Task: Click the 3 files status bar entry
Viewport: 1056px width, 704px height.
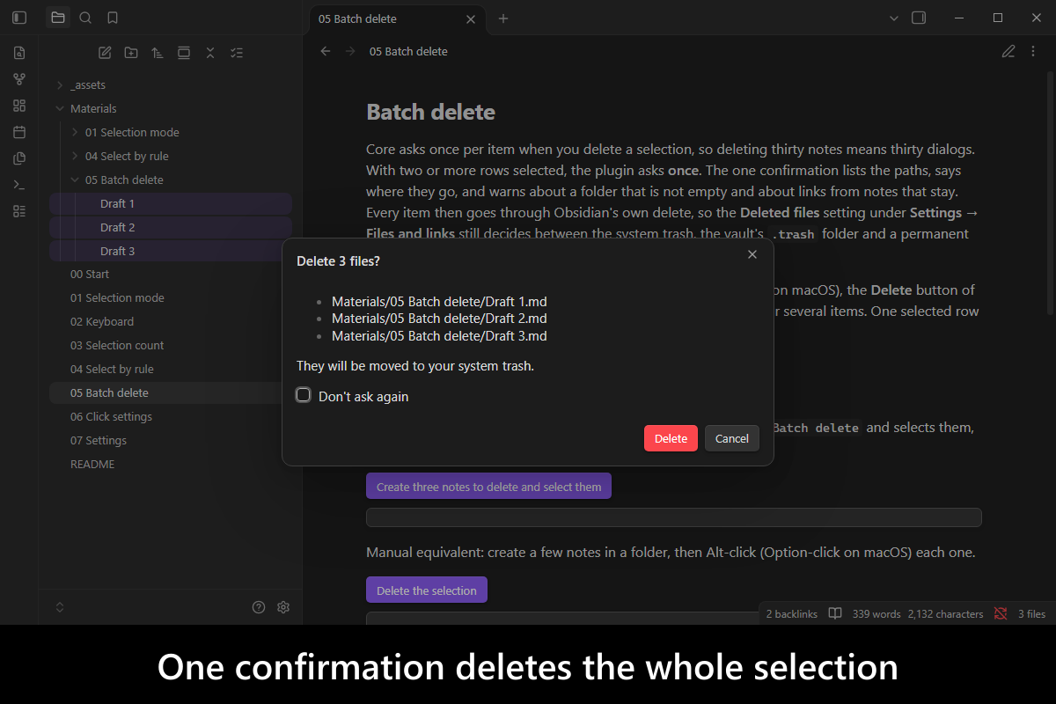Action: [x=1031, y=613]
